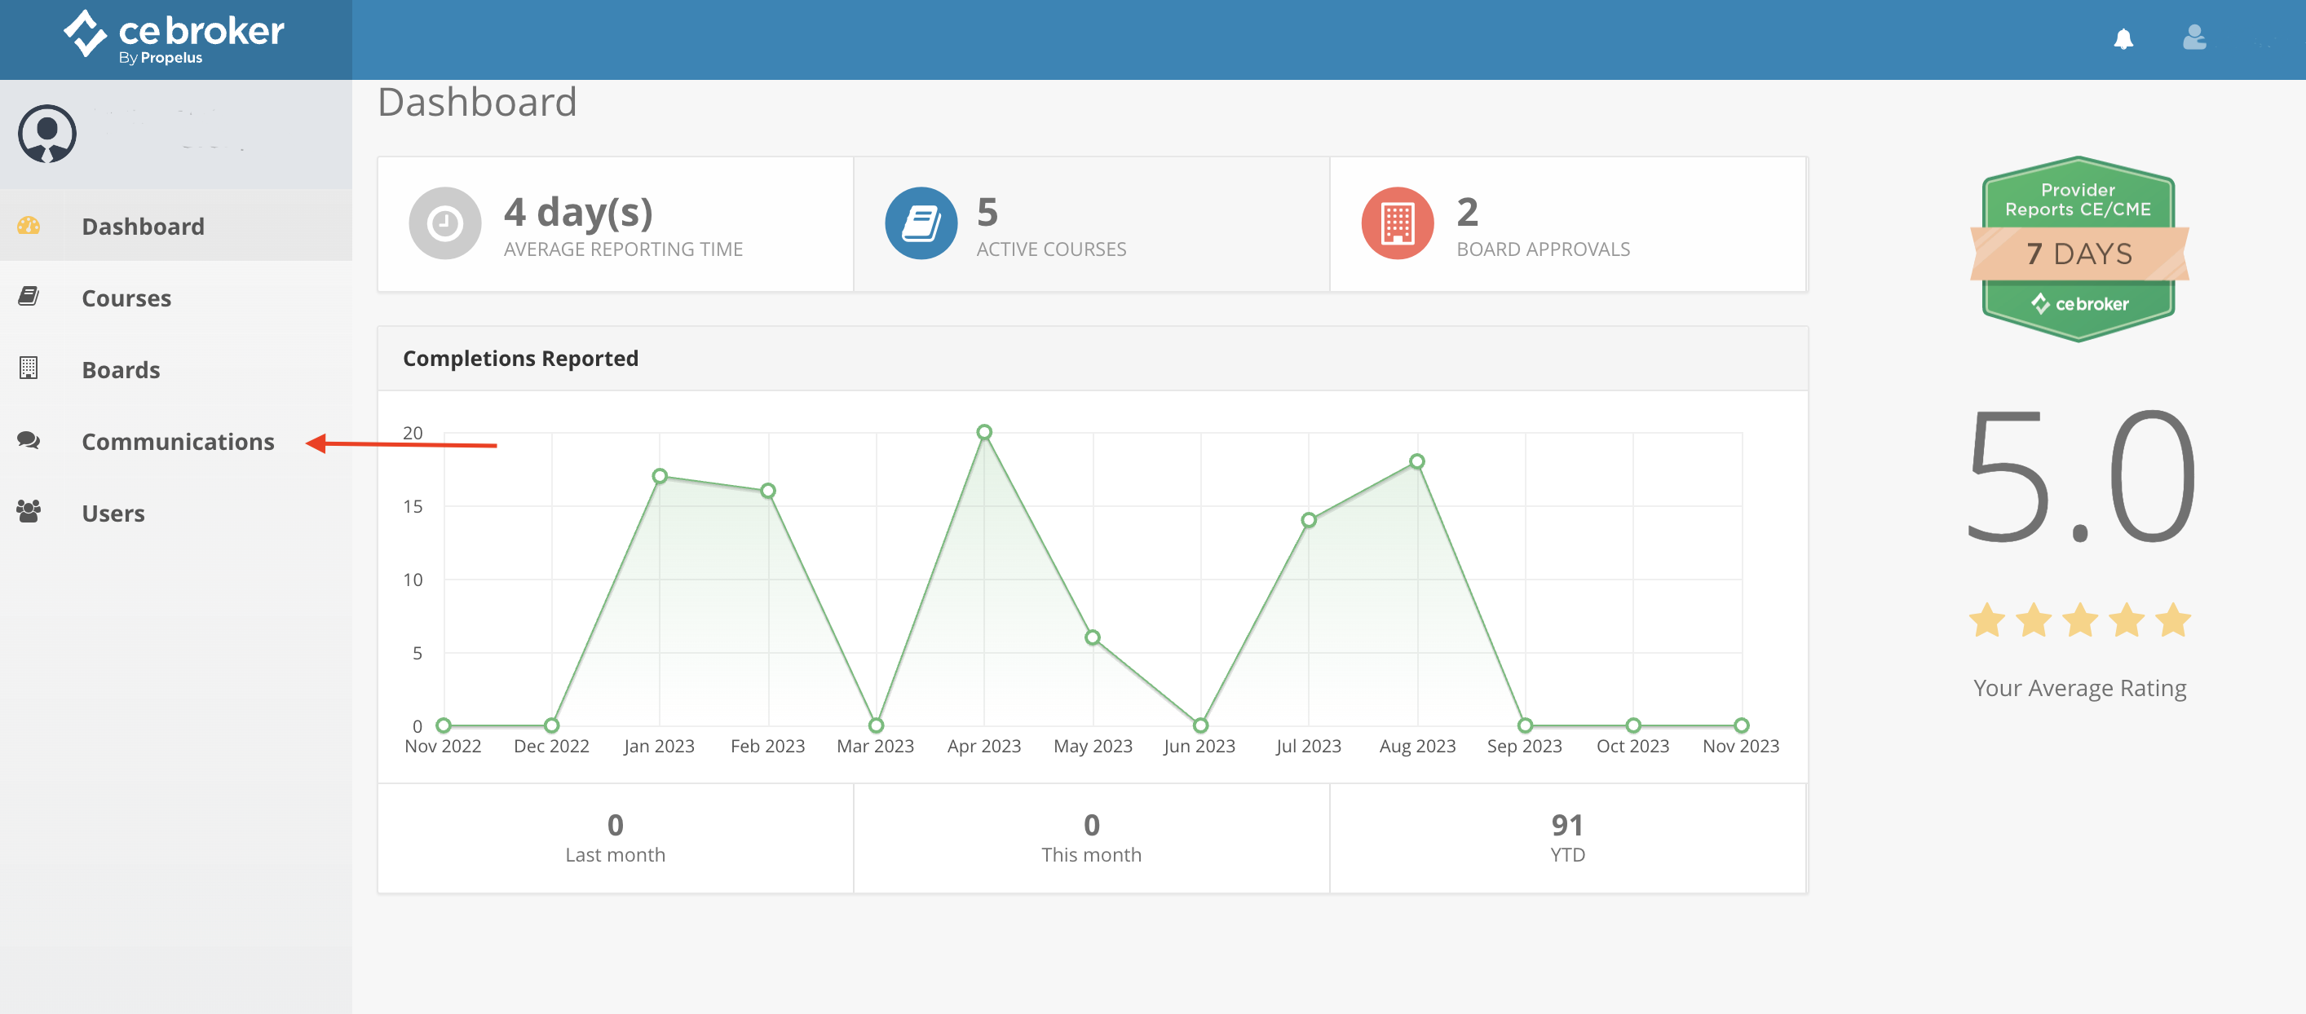Image resolution: width=2306 pixels, height=1014 pixels.
Task: Click the CE Broker logo
Action: pyautogui.click(x=174, y=37)
